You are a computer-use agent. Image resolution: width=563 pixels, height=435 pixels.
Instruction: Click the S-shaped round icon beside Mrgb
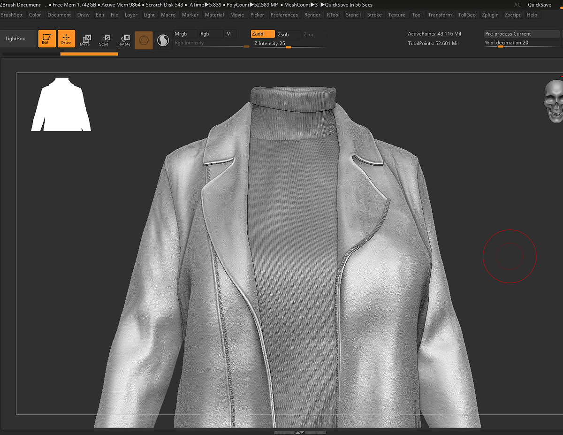[x=163, y=41]
